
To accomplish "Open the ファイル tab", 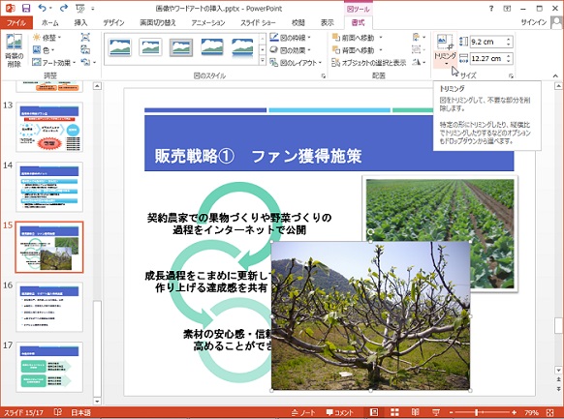I will point(16,22).
